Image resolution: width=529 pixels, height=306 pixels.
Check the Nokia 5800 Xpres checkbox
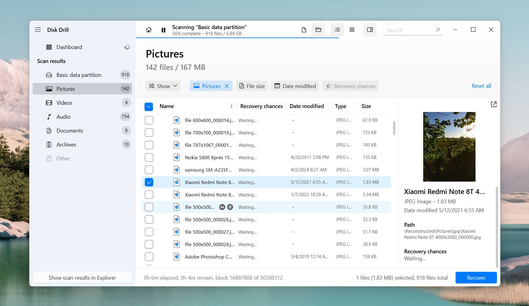pyautogui.click(x=149, y=157)
